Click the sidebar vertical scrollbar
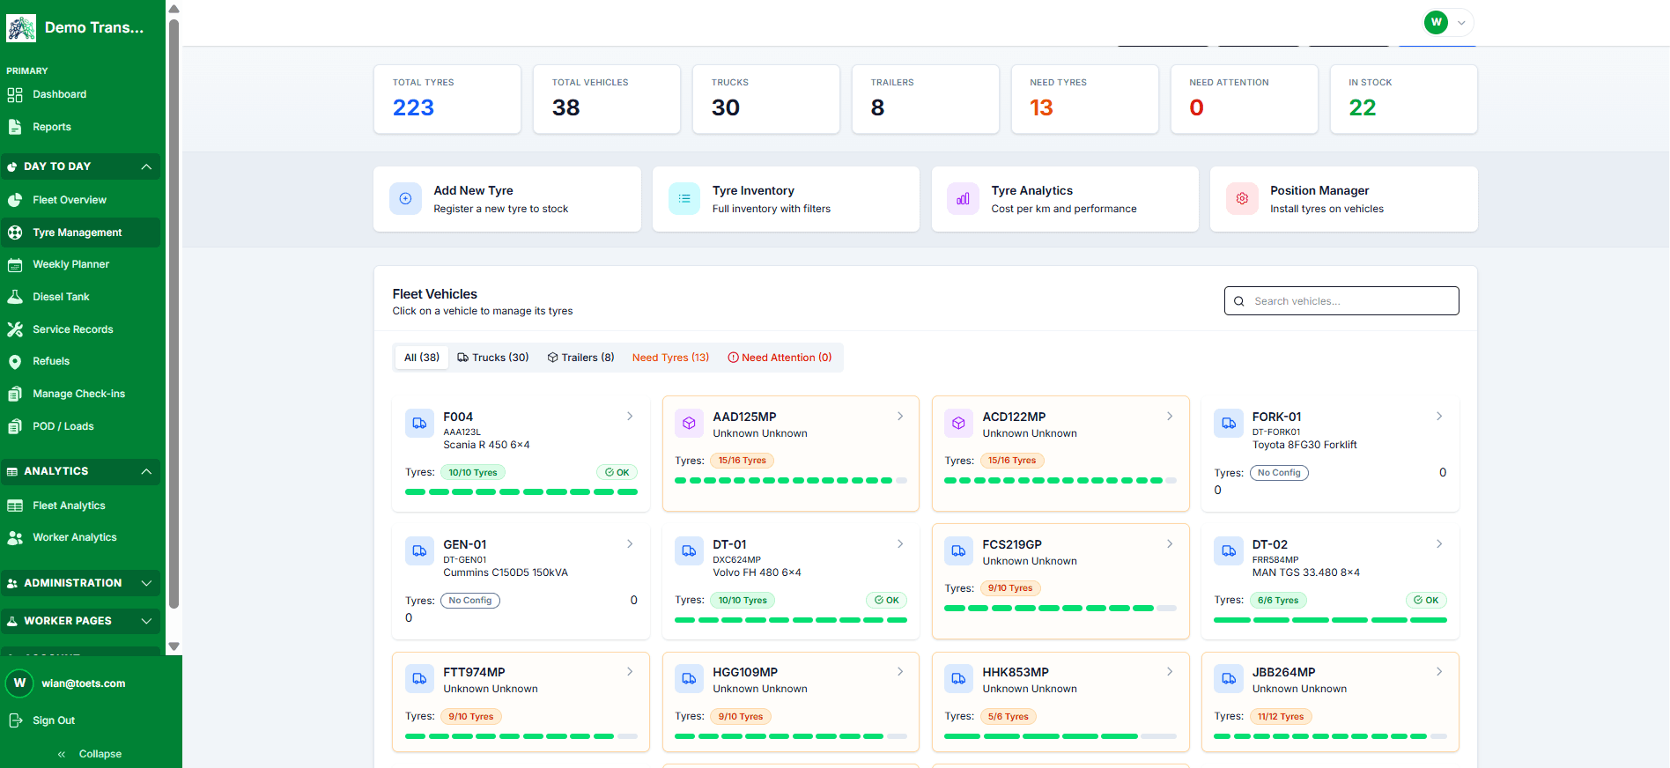 pyautogui.click(x=174, y=313)
